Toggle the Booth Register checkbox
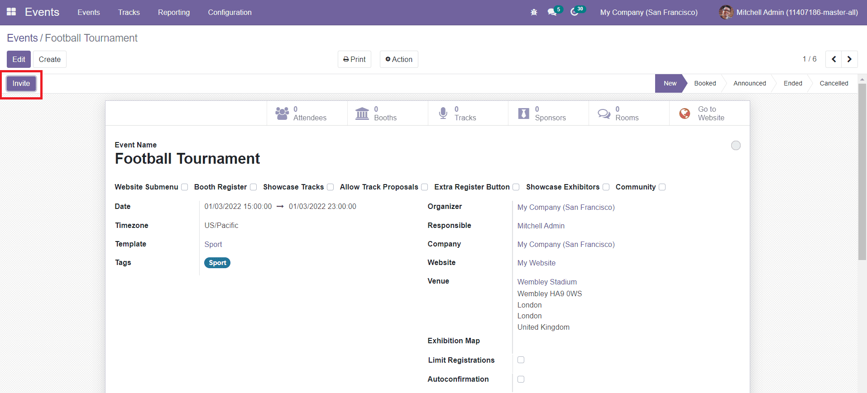Image resolution: width=867 pixels, height=393 pixels. tap(254, 187)
